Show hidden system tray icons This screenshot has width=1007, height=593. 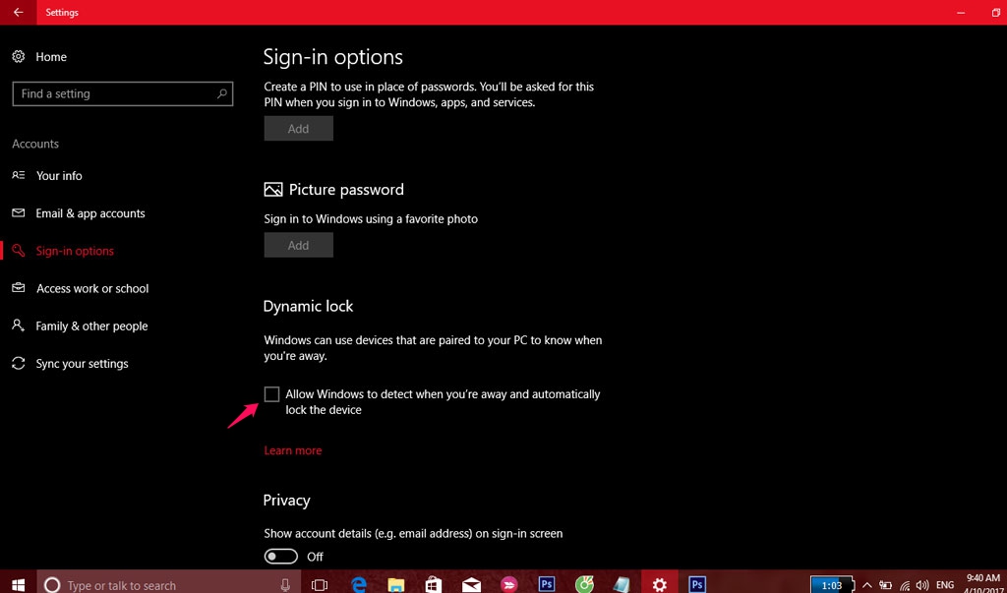[x=866, y=584]
